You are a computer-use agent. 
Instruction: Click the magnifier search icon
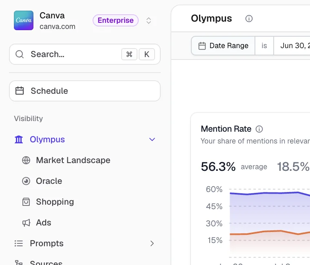tap(20, 54)
